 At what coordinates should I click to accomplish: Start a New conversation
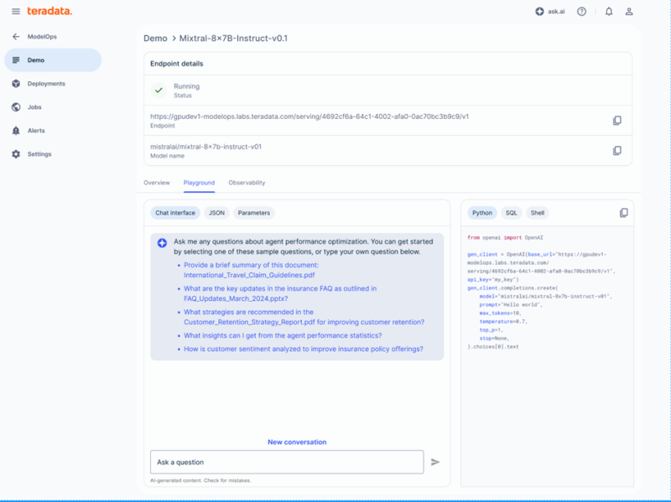(297, 442)
